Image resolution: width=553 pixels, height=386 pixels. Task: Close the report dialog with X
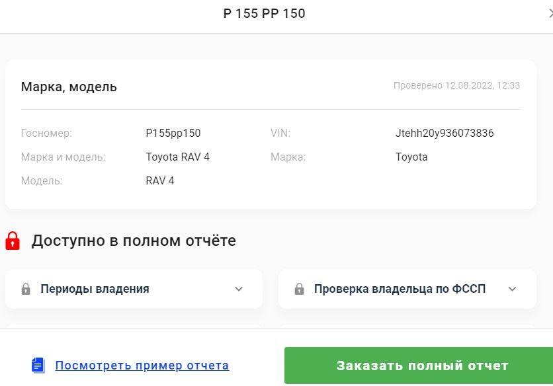point(548,13)
